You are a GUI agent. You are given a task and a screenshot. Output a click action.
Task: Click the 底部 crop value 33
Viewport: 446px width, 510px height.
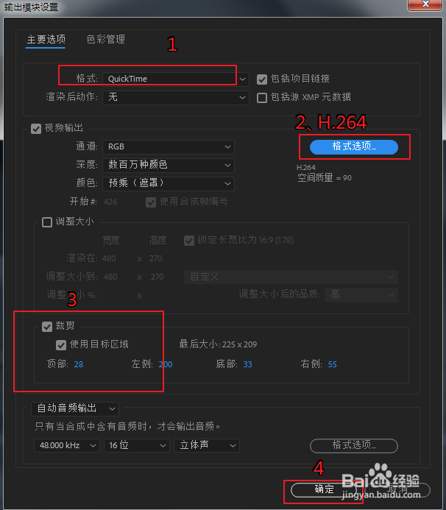247,364
